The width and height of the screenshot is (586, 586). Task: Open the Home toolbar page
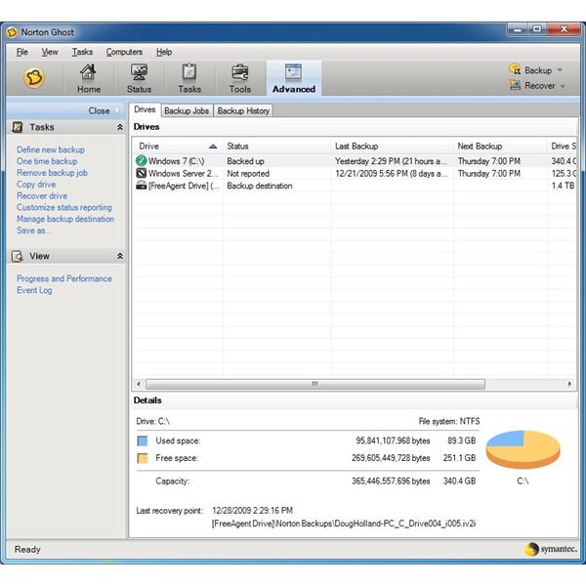(x=89, y=78)
